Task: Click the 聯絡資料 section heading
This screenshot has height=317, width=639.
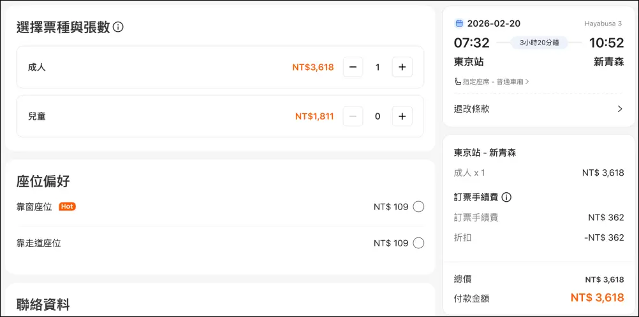Action: pyautogui.click(x=43, y=304)
